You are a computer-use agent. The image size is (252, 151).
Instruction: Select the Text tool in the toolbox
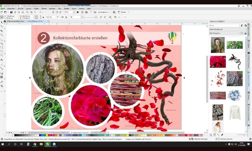(x=2, y=60)
